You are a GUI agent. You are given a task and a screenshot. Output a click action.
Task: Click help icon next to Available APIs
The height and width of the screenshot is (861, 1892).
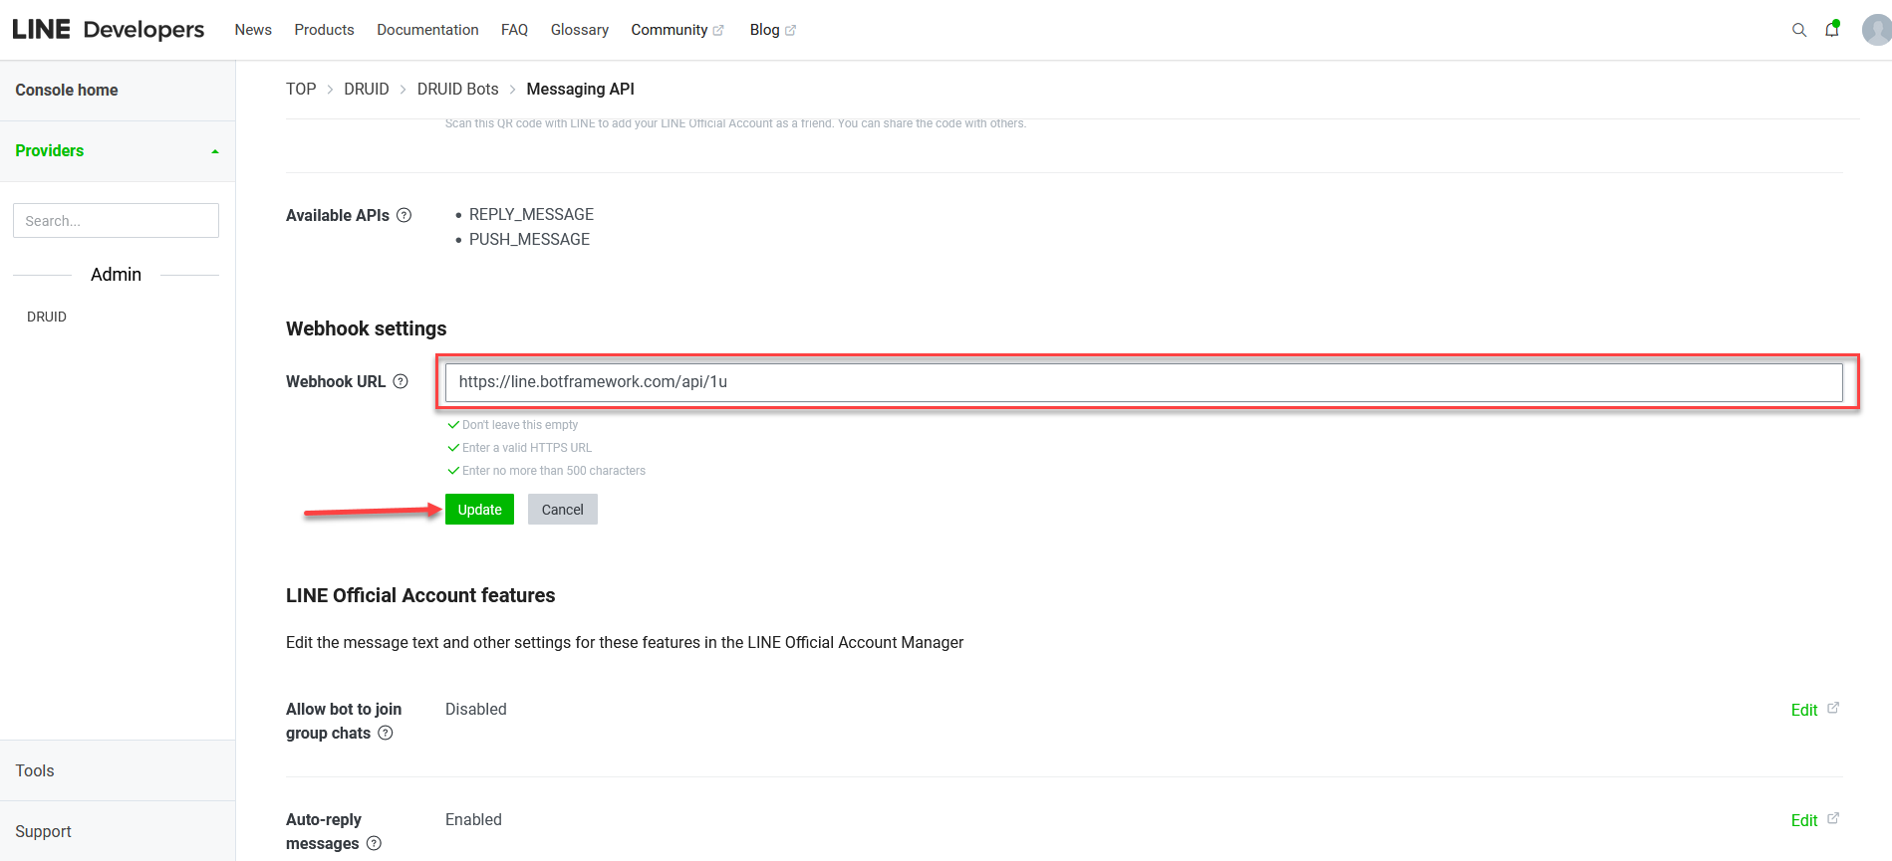coord(404,215)
